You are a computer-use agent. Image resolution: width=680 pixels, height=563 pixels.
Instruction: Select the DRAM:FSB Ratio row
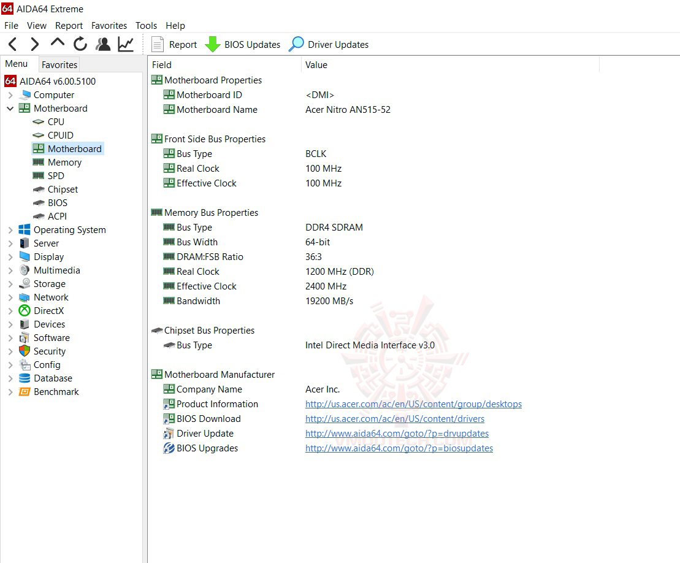(242, 257)
